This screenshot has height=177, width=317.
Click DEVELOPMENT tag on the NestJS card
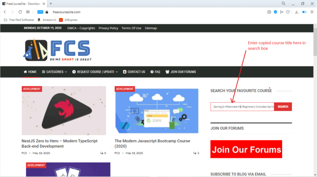32,89
